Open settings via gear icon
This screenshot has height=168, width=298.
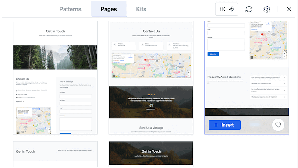(x=266, y=9)
